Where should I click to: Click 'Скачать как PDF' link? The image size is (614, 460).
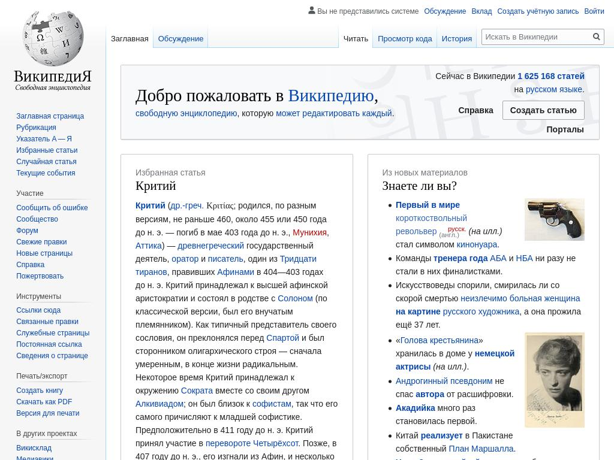(44, 402)
